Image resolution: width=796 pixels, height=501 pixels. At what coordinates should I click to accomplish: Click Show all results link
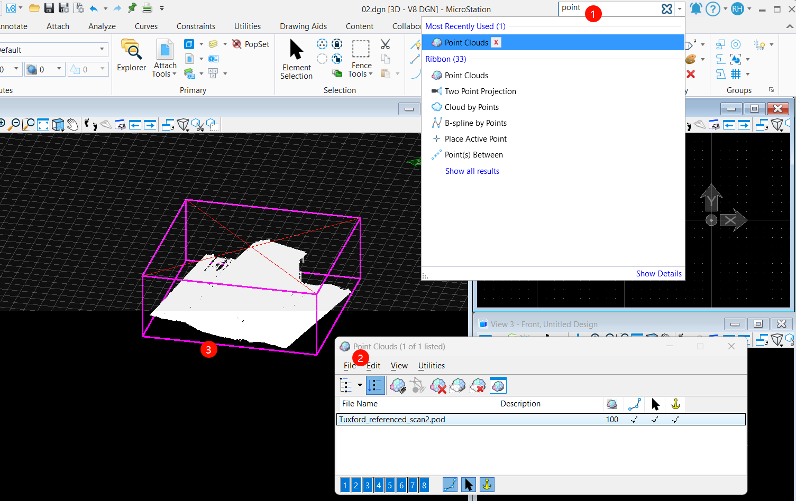[472, 171]
